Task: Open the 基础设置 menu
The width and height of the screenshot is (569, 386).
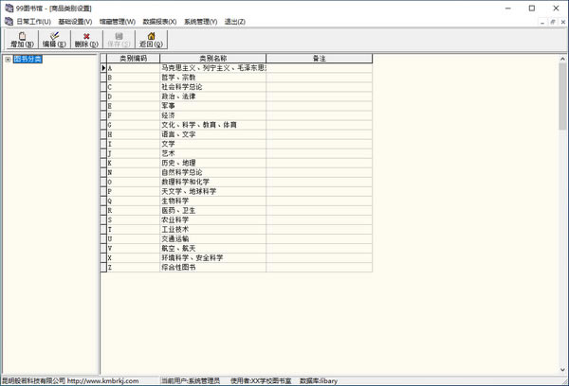Action: 75,21
